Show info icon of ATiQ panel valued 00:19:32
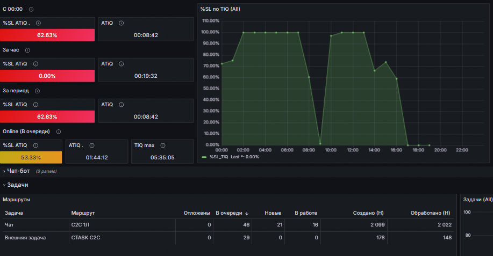493x256 pixels. point(122,64)
